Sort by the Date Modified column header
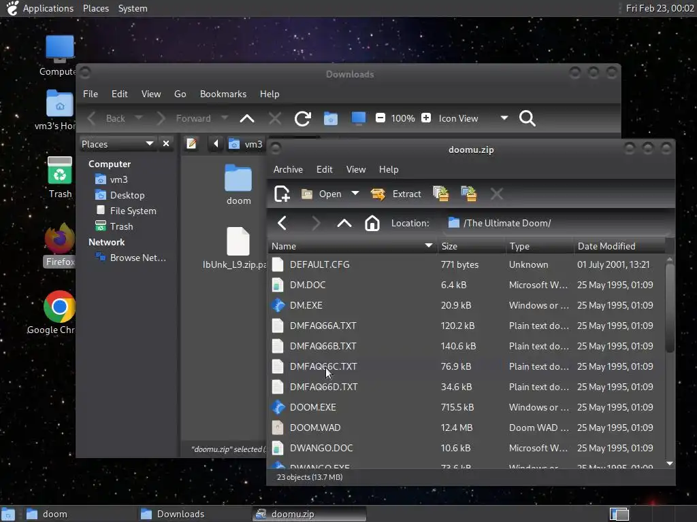697x522 pixels. point(619,246)
